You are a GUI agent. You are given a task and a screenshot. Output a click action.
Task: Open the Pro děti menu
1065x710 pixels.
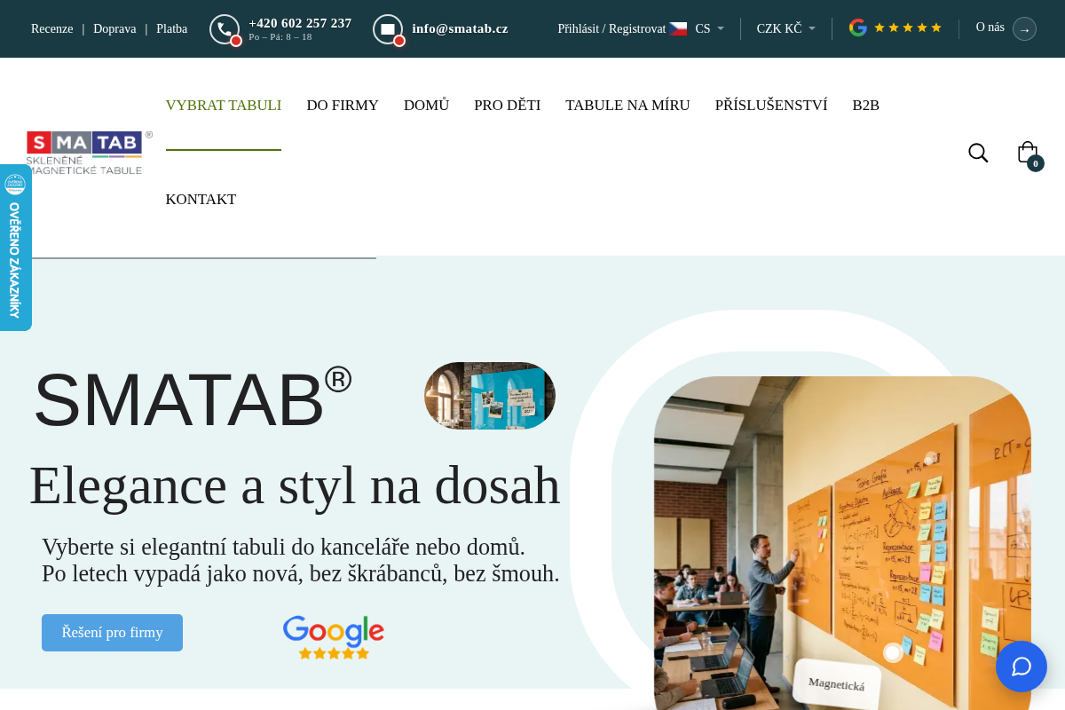pyautogui.click(x=508, y=105)
